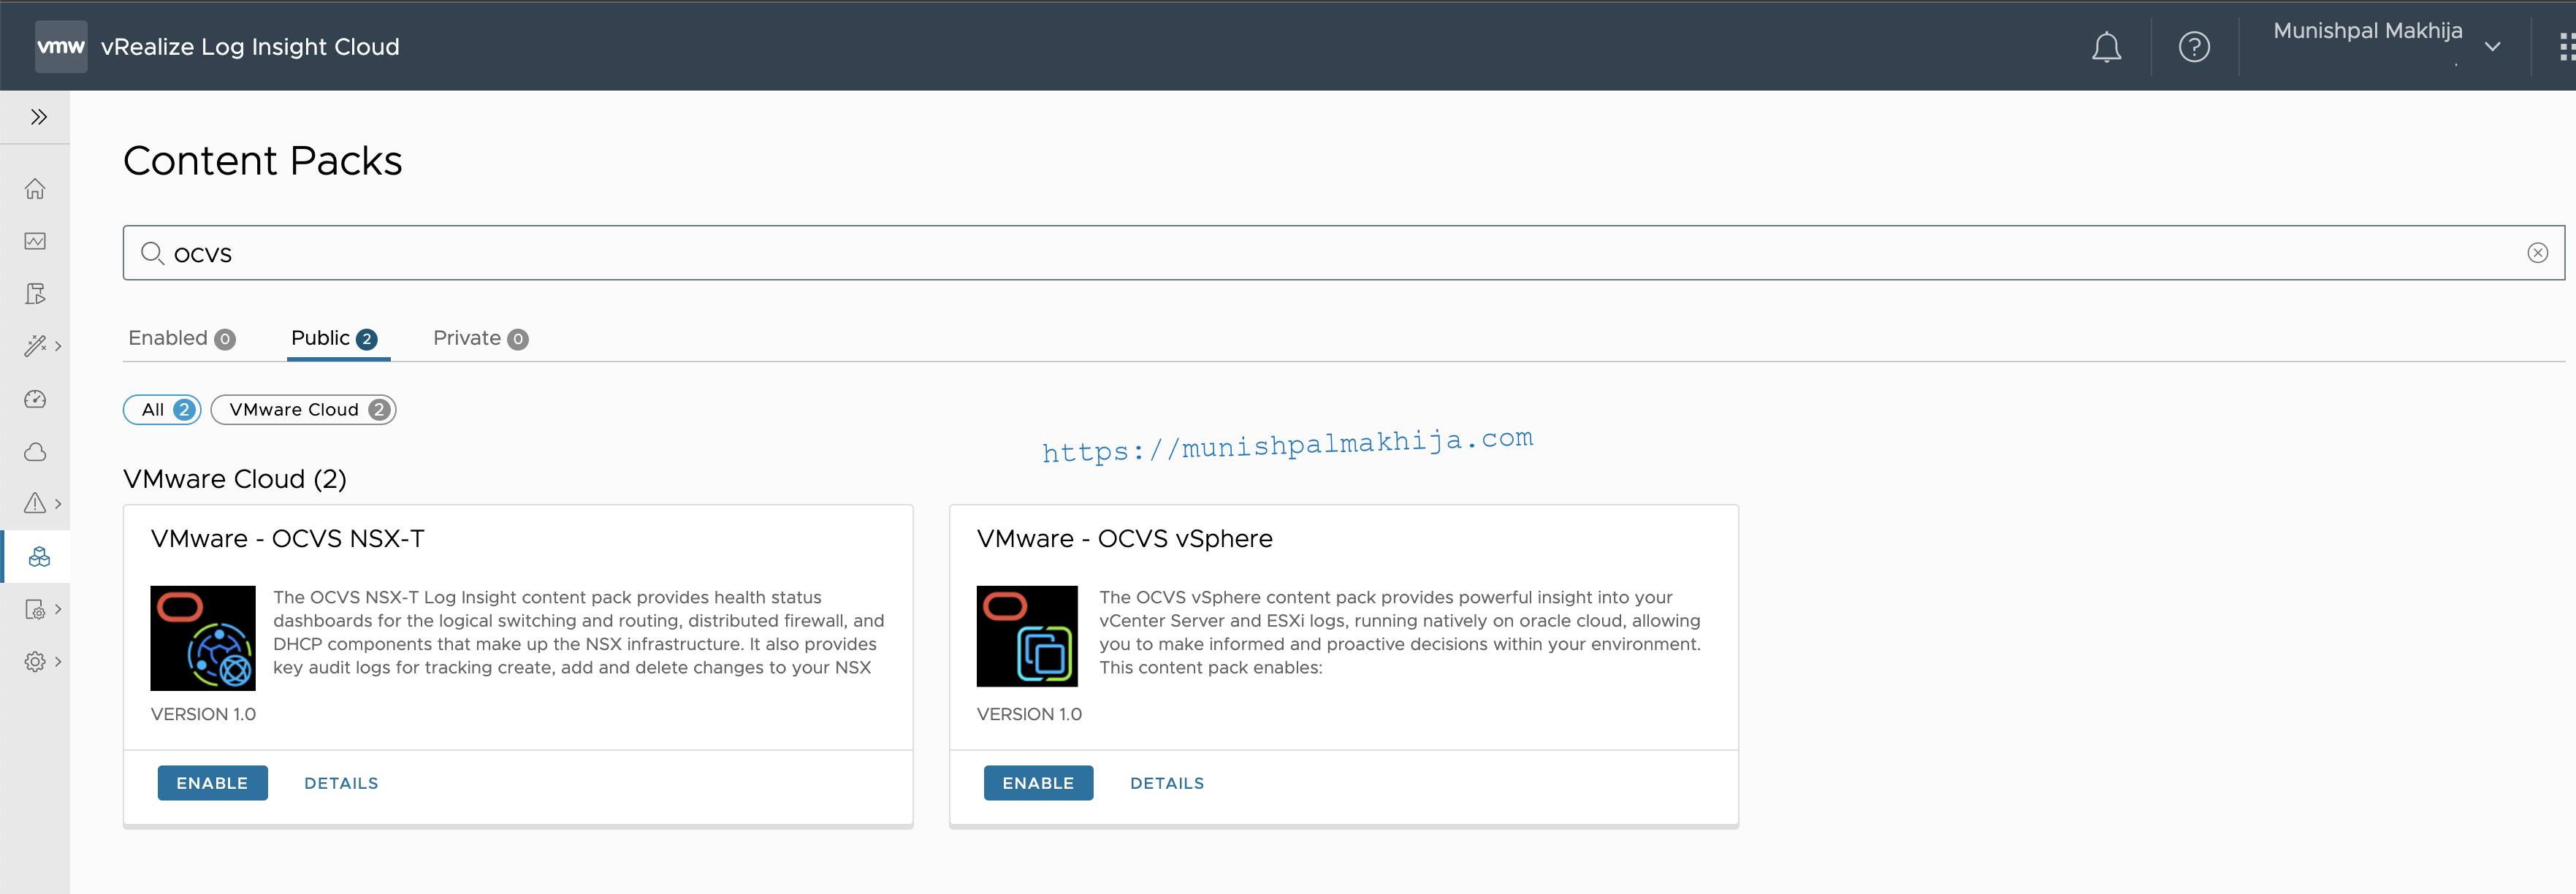Switch to the Private tab
2576x894 pixels.
(480, 338)
